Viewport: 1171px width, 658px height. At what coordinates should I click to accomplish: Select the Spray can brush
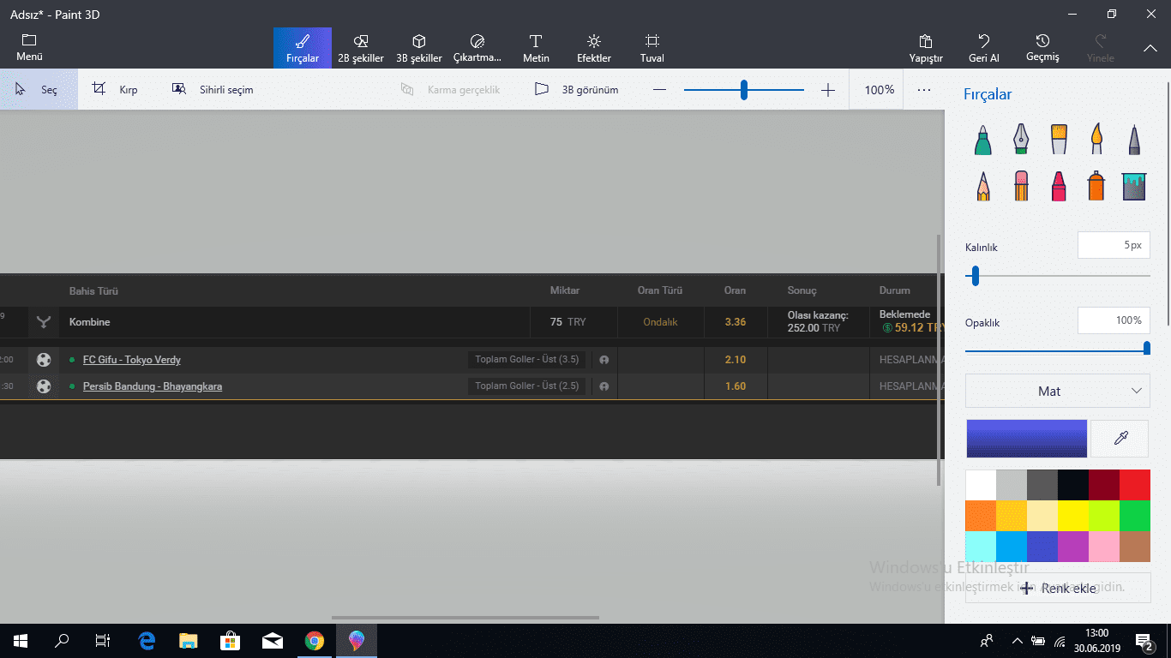[x=1096, y=185]
